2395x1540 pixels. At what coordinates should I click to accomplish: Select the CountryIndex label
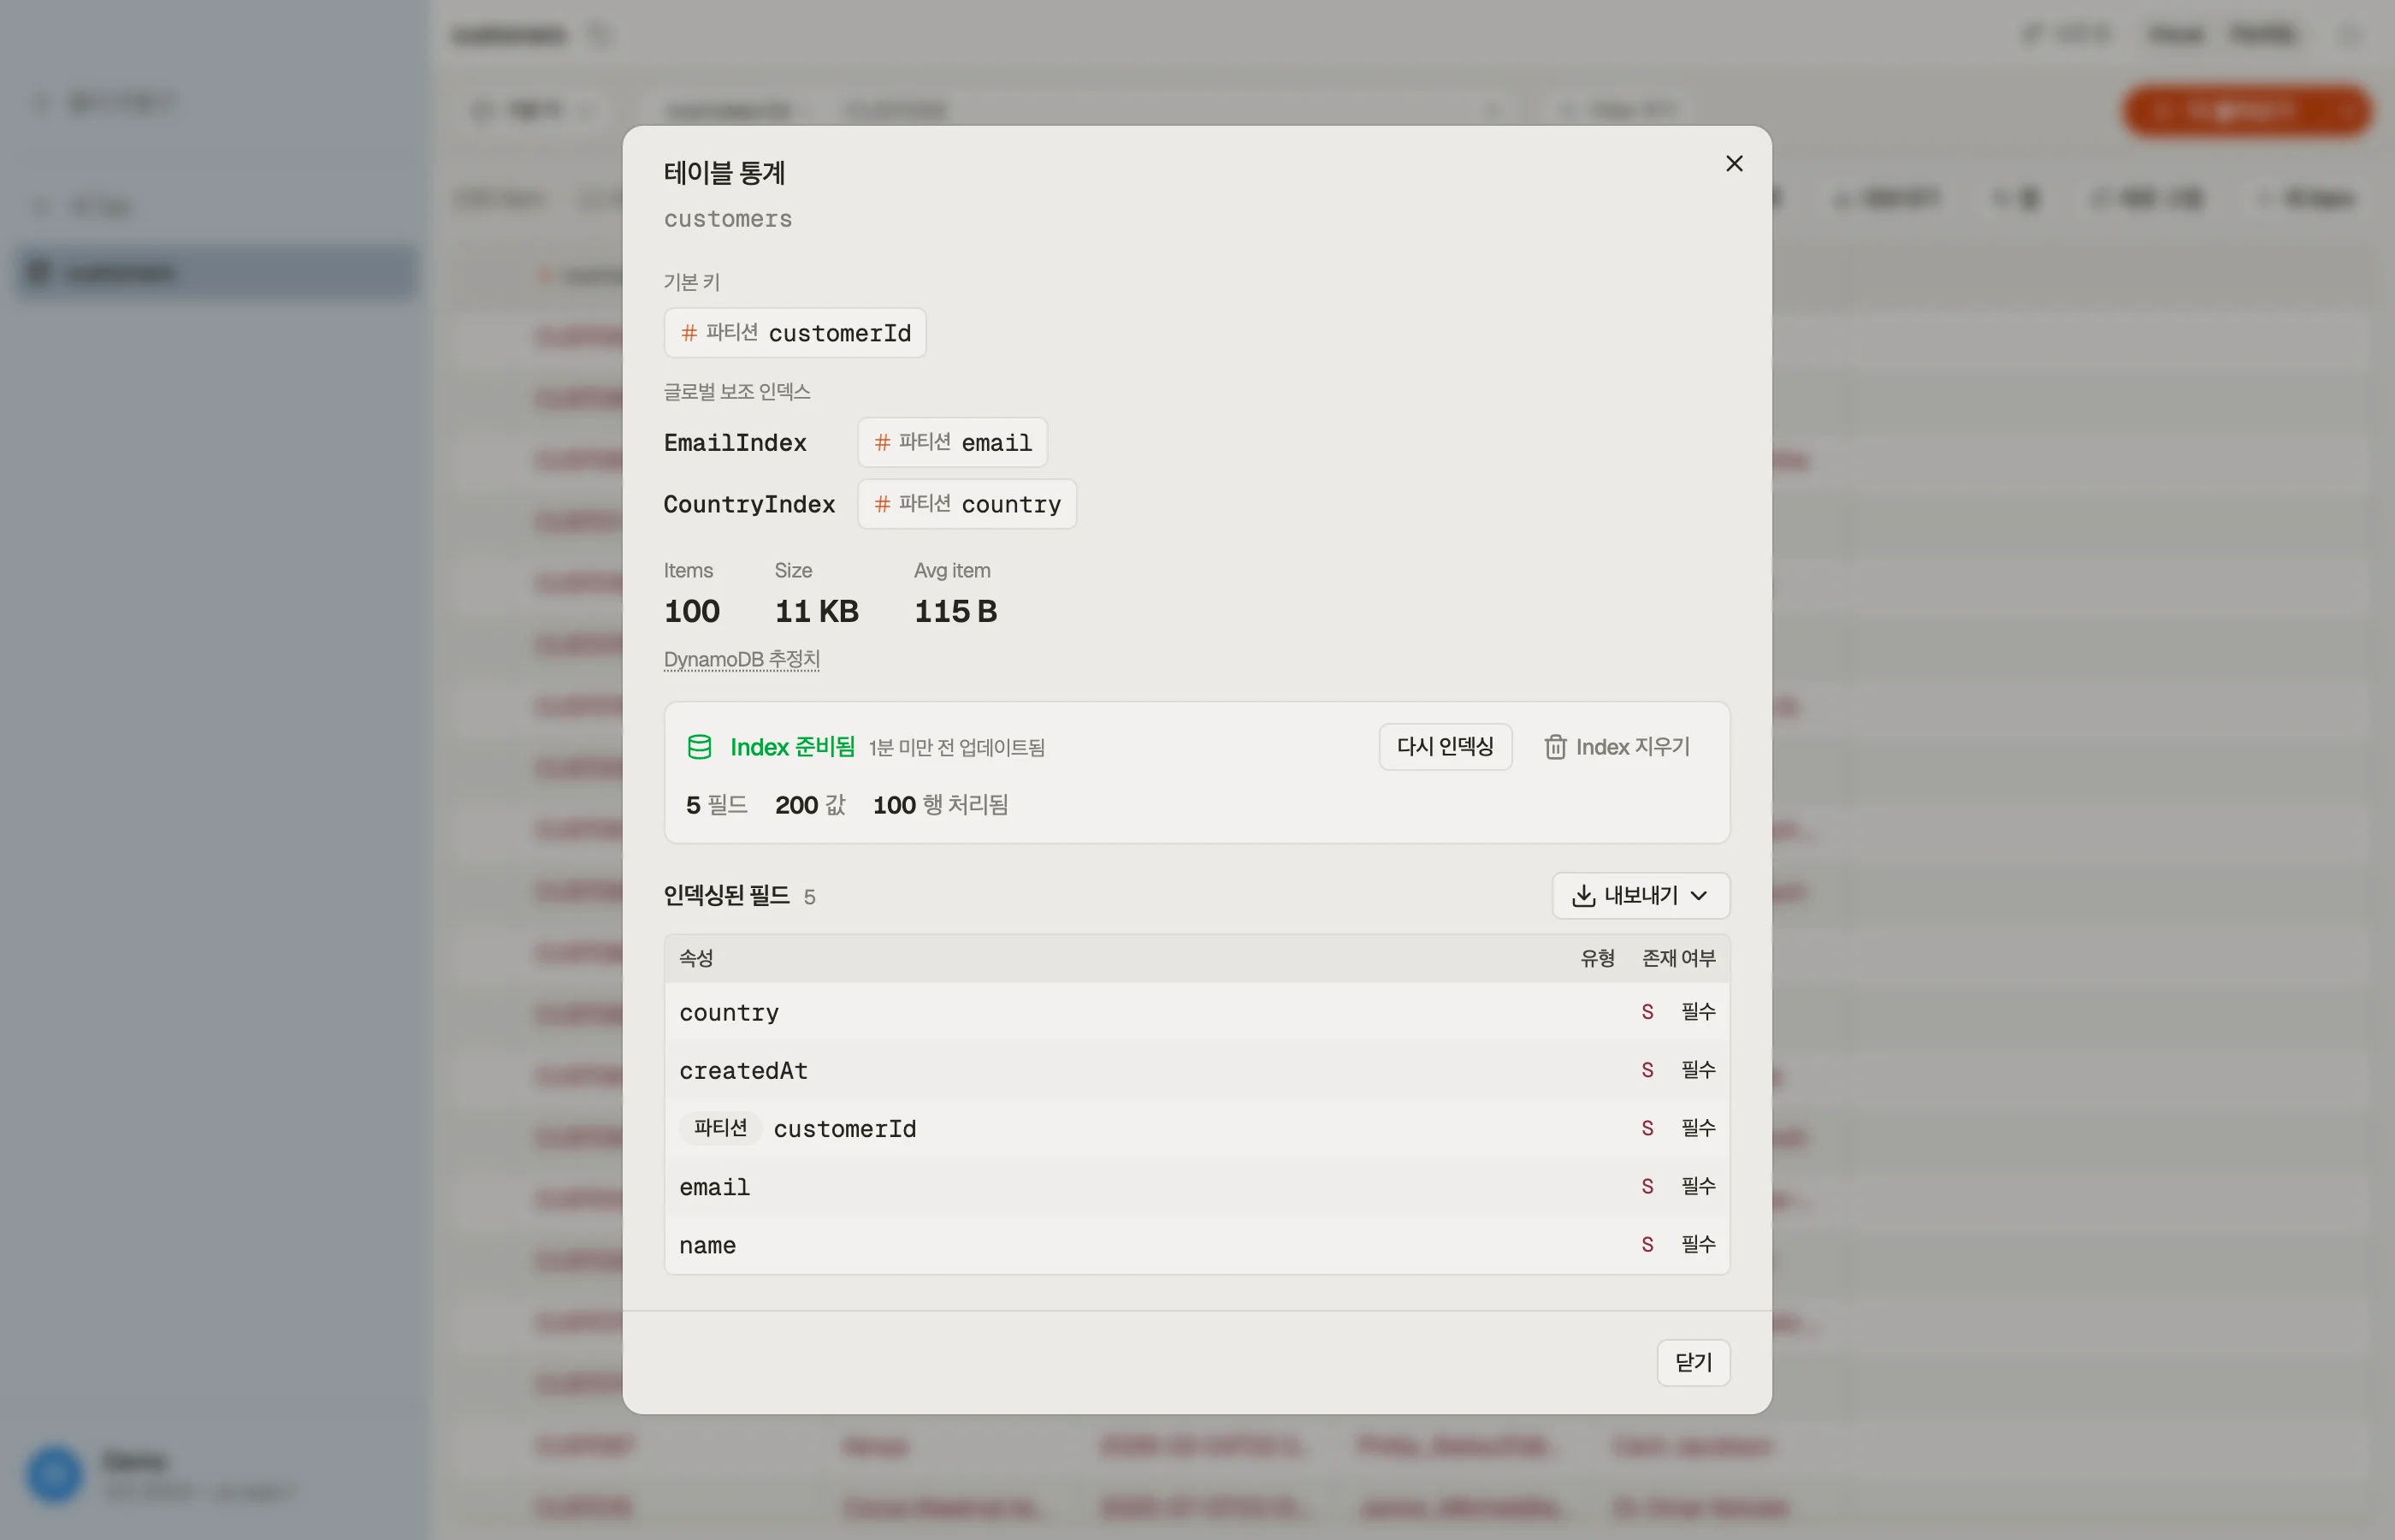click(749, 504)
